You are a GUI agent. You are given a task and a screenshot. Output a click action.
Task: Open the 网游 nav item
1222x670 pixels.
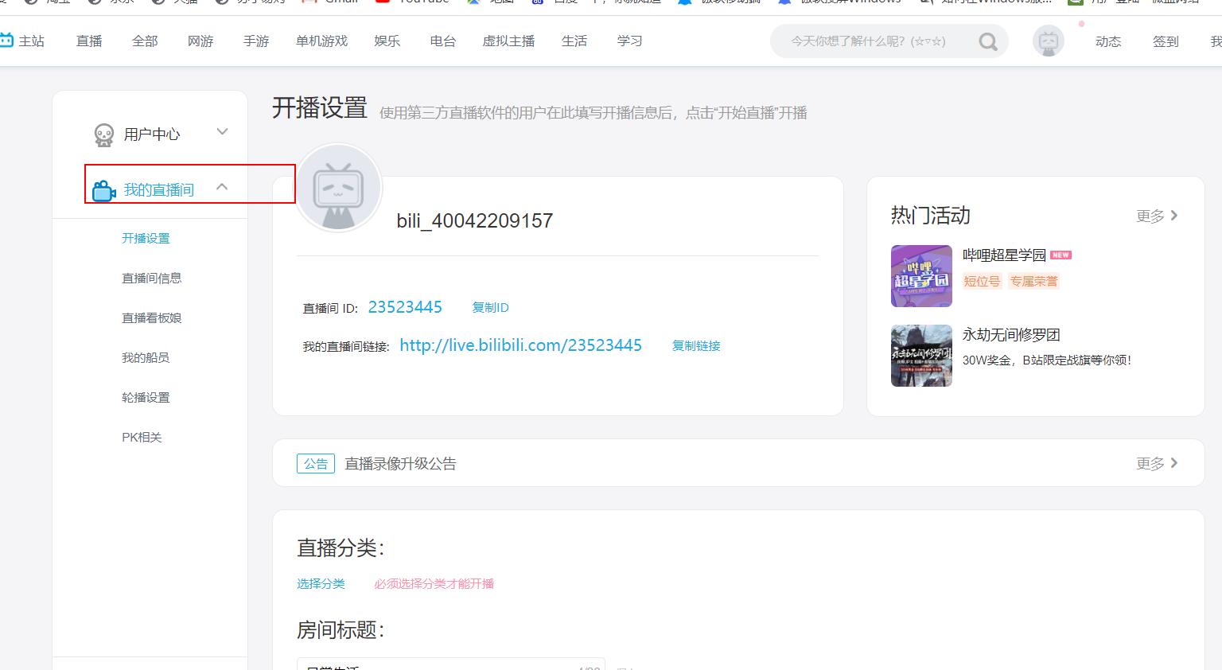pyautogui.click(x=200, y=41)
